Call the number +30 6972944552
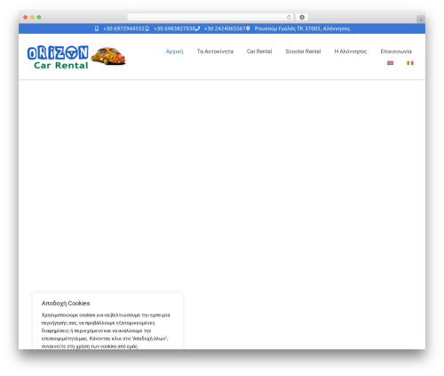The width and height of the screenshot is (444, 376). click(123, 28)
